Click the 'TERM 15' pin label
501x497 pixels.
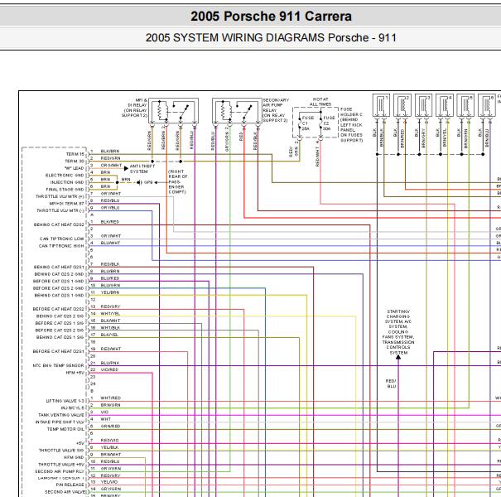click(75, 154)
